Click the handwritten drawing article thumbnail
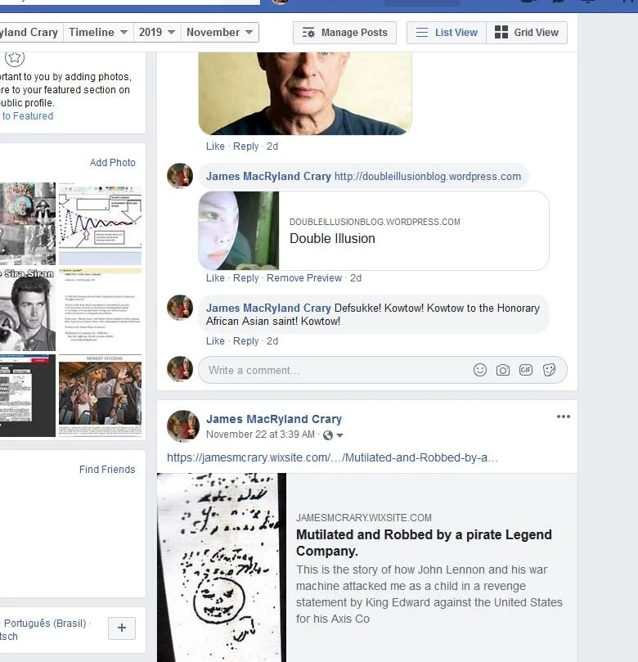 [222, 567]
